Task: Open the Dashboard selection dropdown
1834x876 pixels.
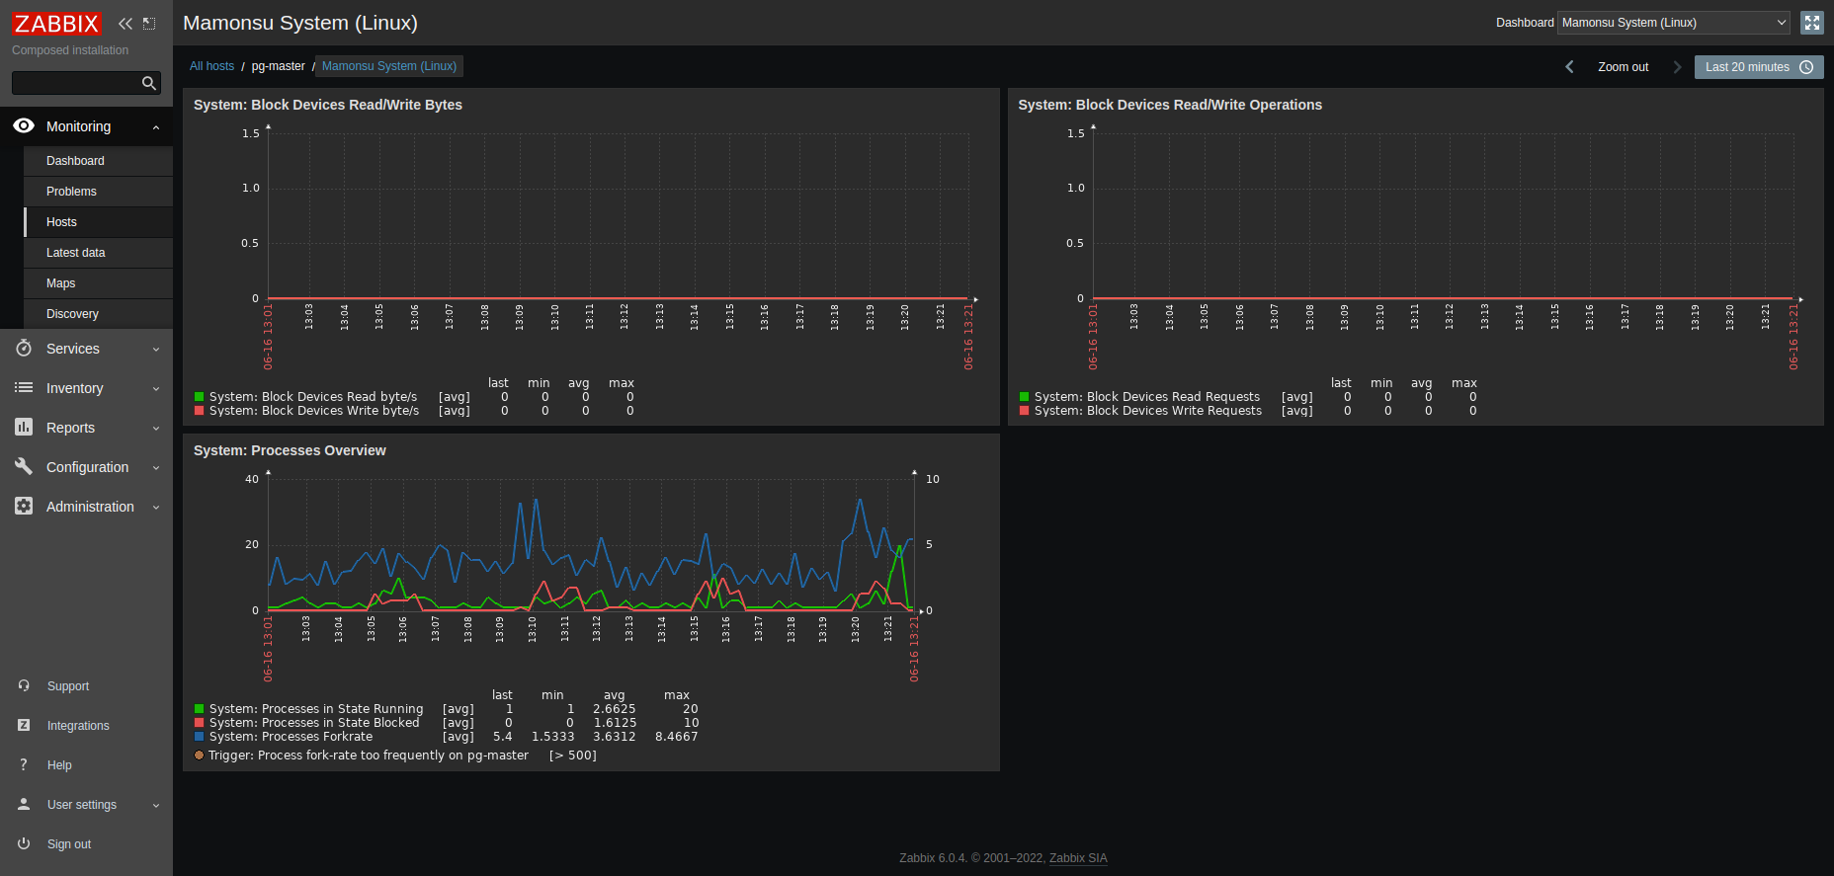Action: 1674,23
